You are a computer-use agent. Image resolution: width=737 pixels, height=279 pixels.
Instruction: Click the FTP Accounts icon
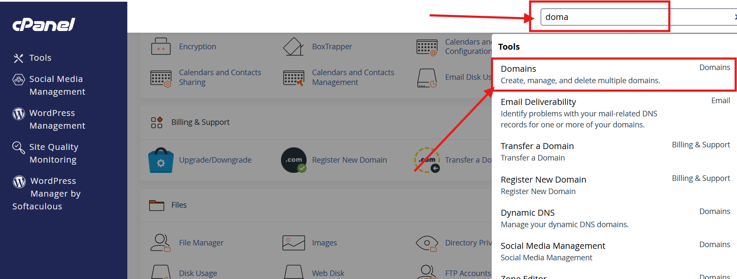coord(427,272)
